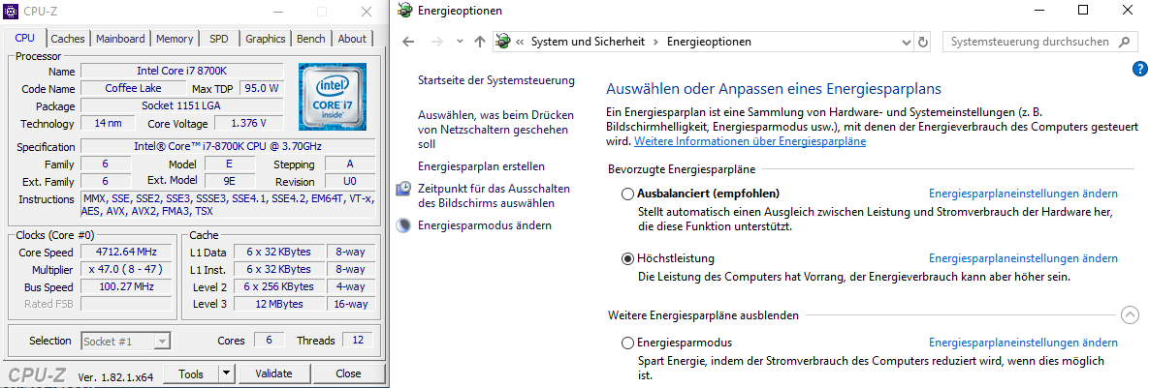Collapse Weitere Energiesparpläne with the chevron button
Image resolution: width=1149 pixels, height=388 pixels.
point(1130,314)
